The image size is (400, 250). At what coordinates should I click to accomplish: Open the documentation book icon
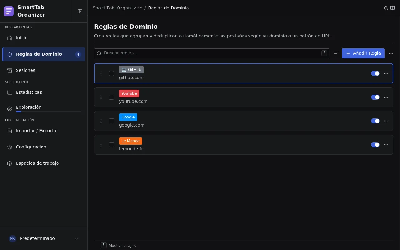coord(392,8)
